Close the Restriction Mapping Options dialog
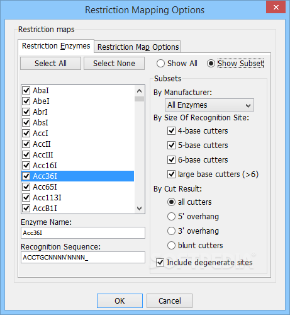The height and width of the screenshot is (315, 290). 276,8
